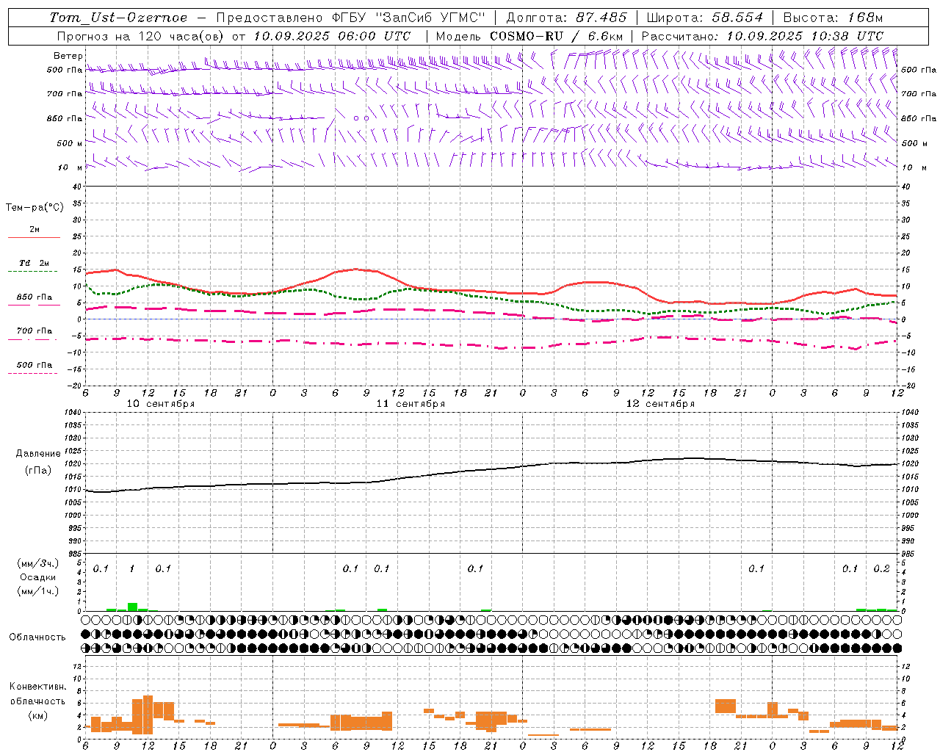Click the capitalized Облачность row label
Viewport: 940px width, 752px height.
[37, 637]
